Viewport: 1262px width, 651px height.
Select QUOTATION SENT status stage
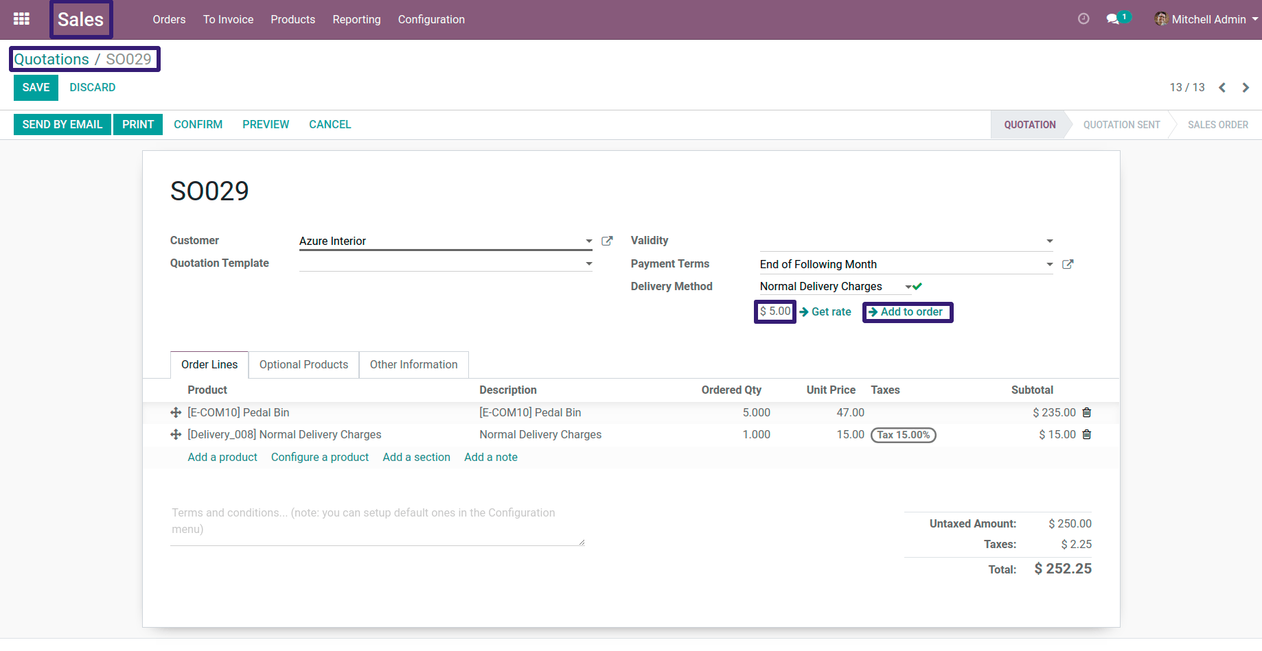1121,125
